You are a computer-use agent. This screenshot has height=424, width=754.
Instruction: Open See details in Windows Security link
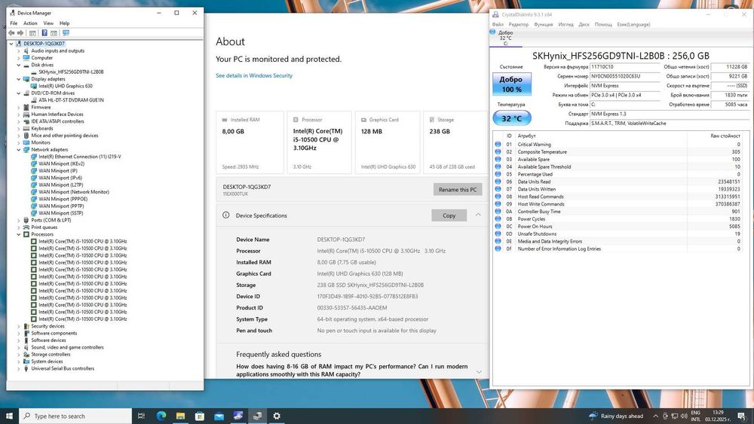coord(254,76)
